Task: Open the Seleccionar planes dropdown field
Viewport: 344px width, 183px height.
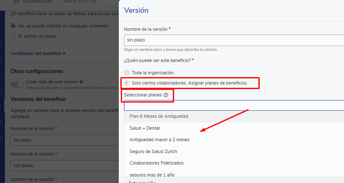Action: [x=233, y=105]
